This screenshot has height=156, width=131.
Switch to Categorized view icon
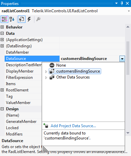point(4,19)
